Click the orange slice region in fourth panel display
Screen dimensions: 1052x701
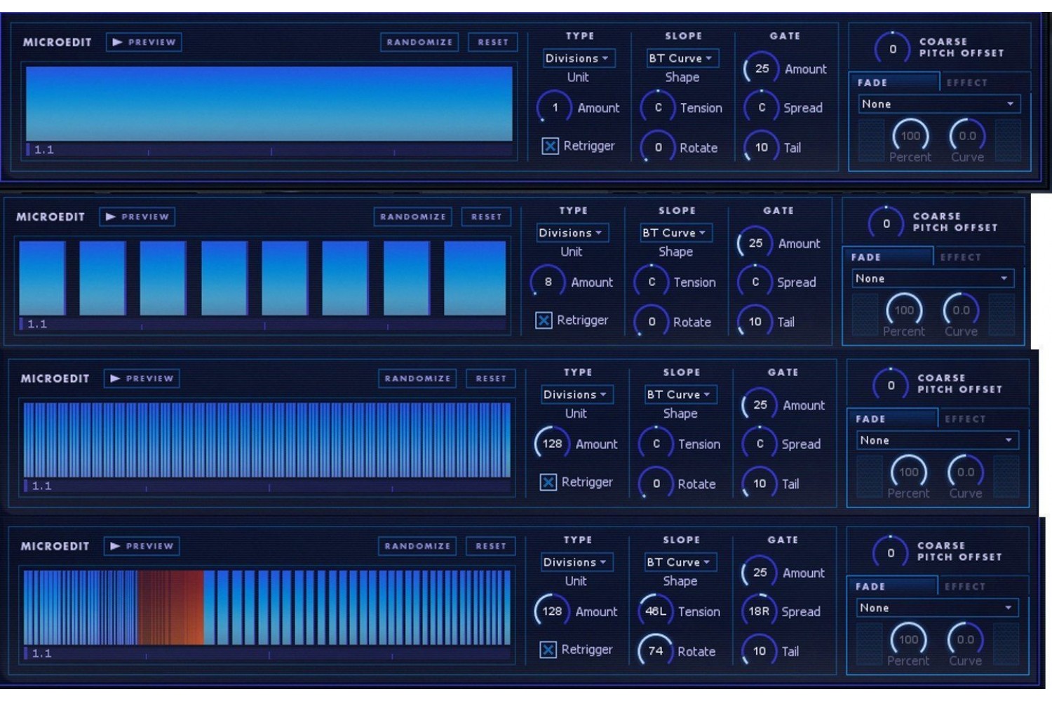point(171,607)
